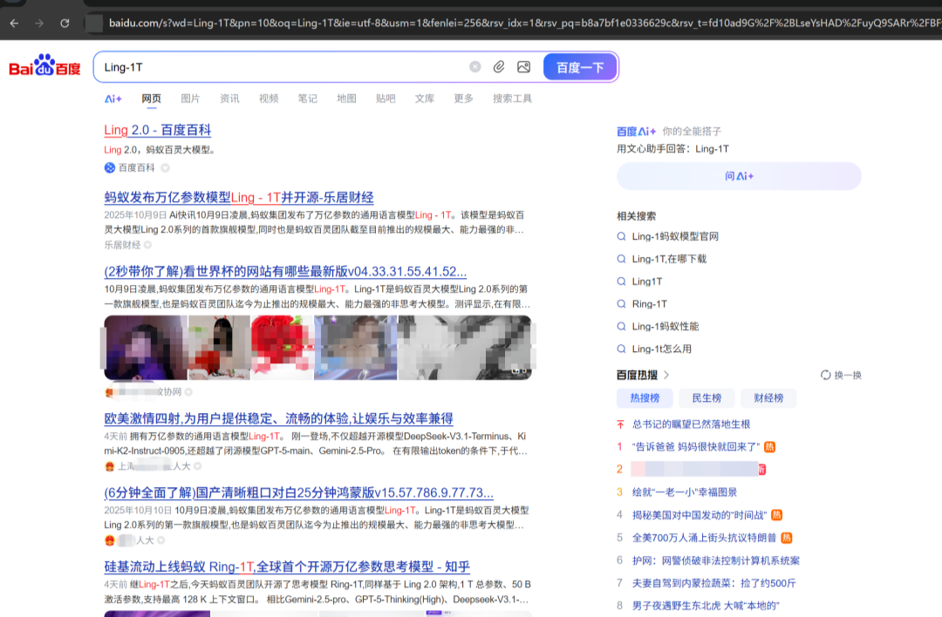Click magnifier icon beside Ring-1T

(x=621, y=303)
